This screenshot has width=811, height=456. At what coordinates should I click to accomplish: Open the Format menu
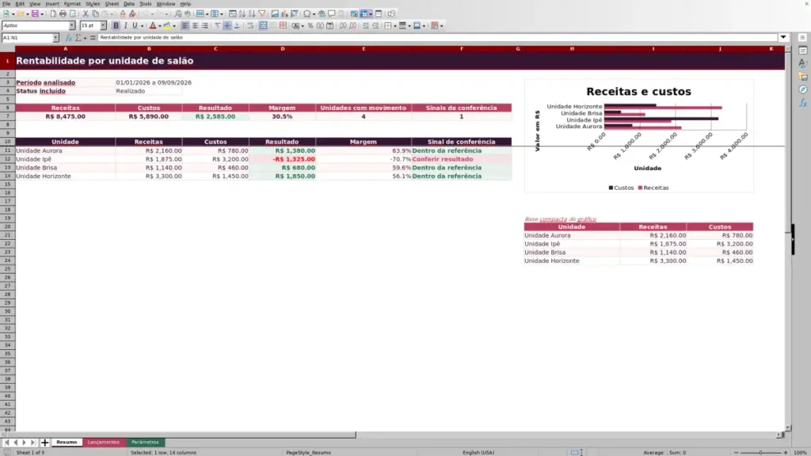(x=72, y=4)
